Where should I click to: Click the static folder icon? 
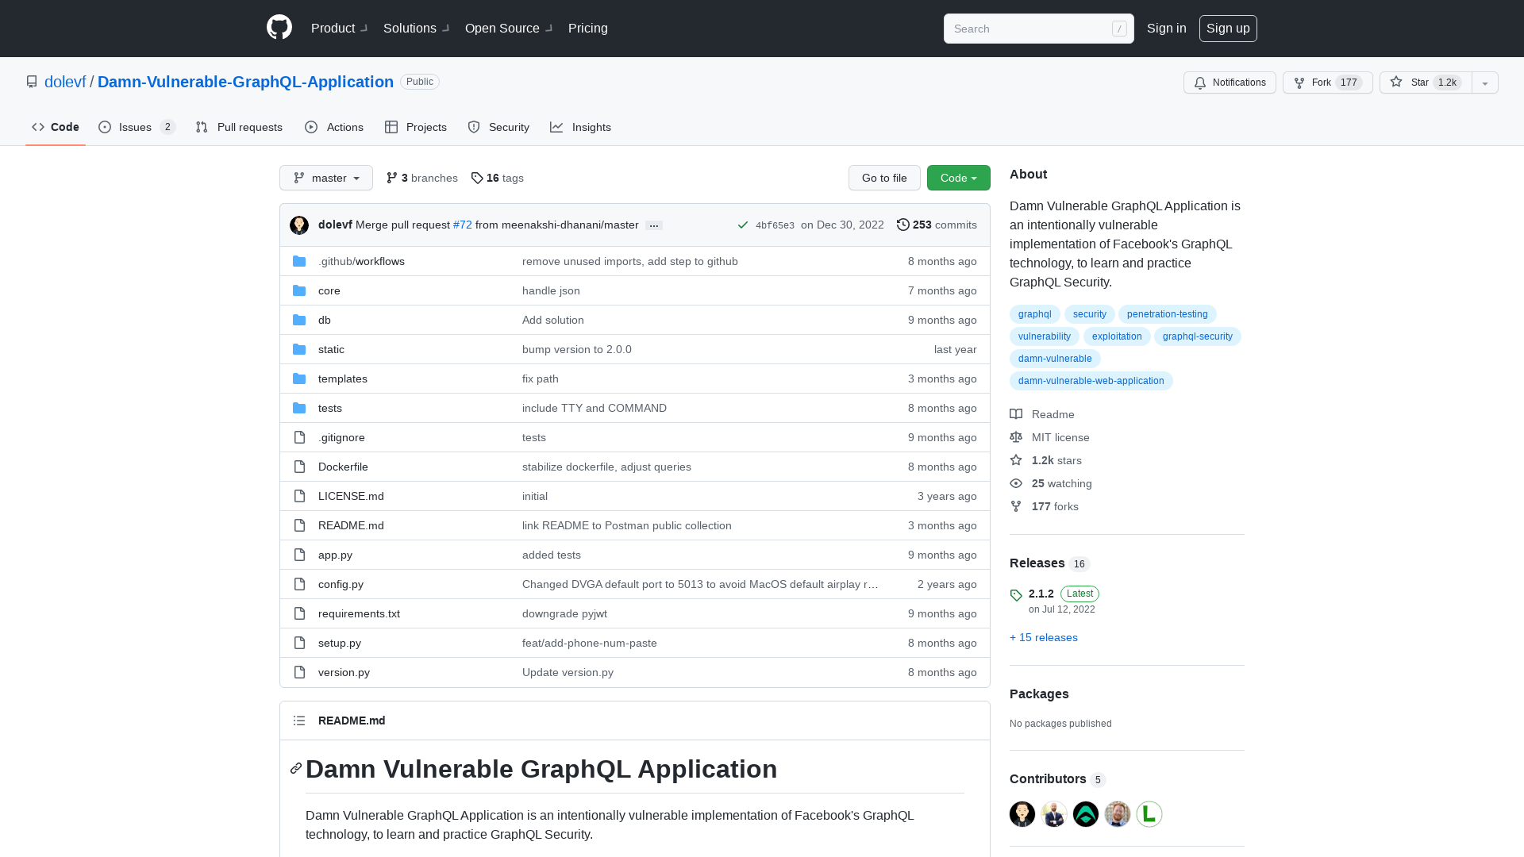click(299, 349)
